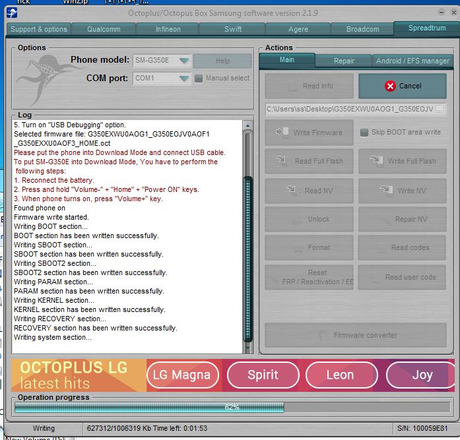Viewport: 460px width, 440px height.
Task: Click the Joy banner button
Action: pyautogui.click(x=421, y=375)
